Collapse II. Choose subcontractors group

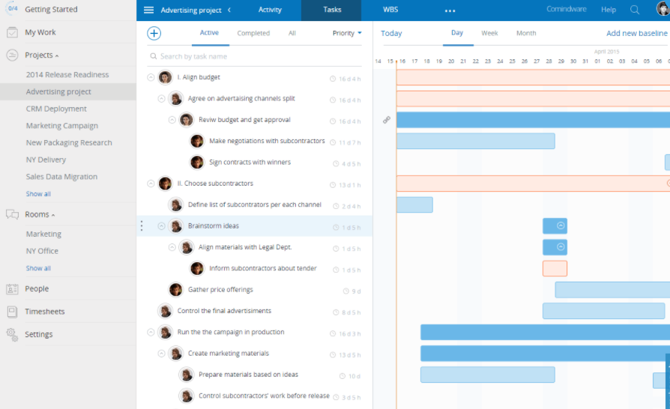coord(151,184)
